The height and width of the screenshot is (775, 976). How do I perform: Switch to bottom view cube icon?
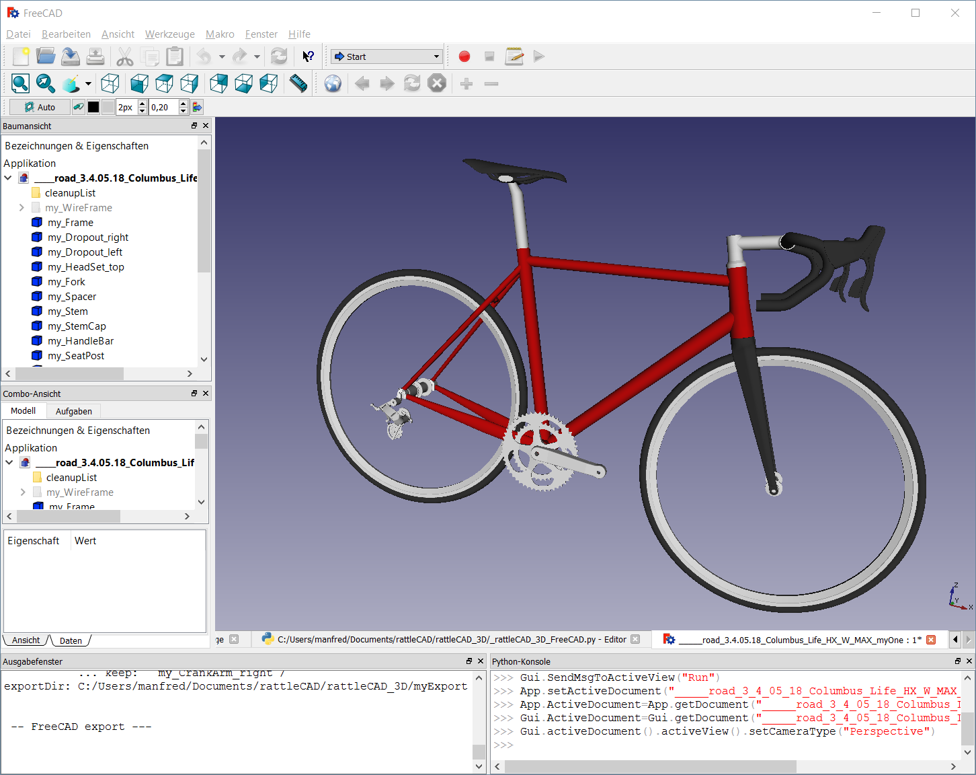pyautogui.click(x=243, y=83)
